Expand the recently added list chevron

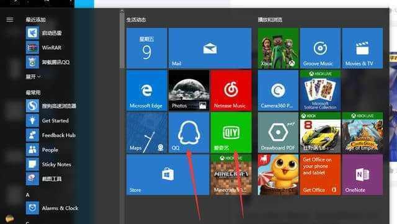33,76
